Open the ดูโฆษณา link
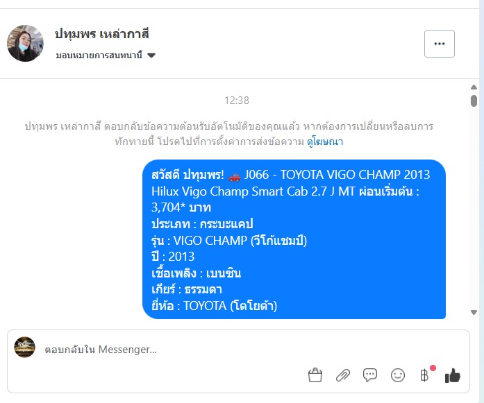The width and height of the screenshot is (484, 403). (325, 142)
